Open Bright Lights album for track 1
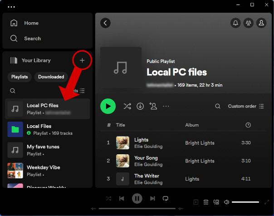The height and width of the screenshot is (216, 274). [200, 143]
